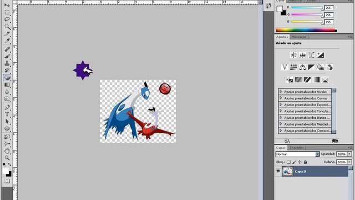Viewport: 355px width, 200px height.
Task: Expand Ajustes preestablecidos Blanco y negro
Action: point(281,117)
